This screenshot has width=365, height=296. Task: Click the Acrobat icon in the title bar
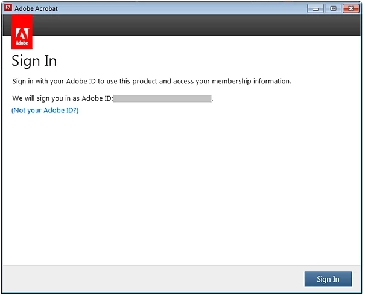pos(8,8)
